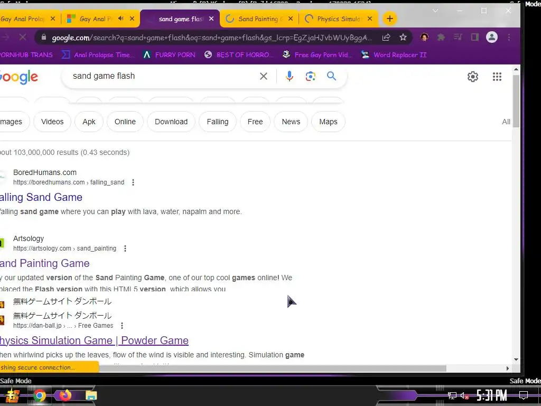Click the scrollbar down arrow
Screen dimensions: 541x406
click(516, 359)
